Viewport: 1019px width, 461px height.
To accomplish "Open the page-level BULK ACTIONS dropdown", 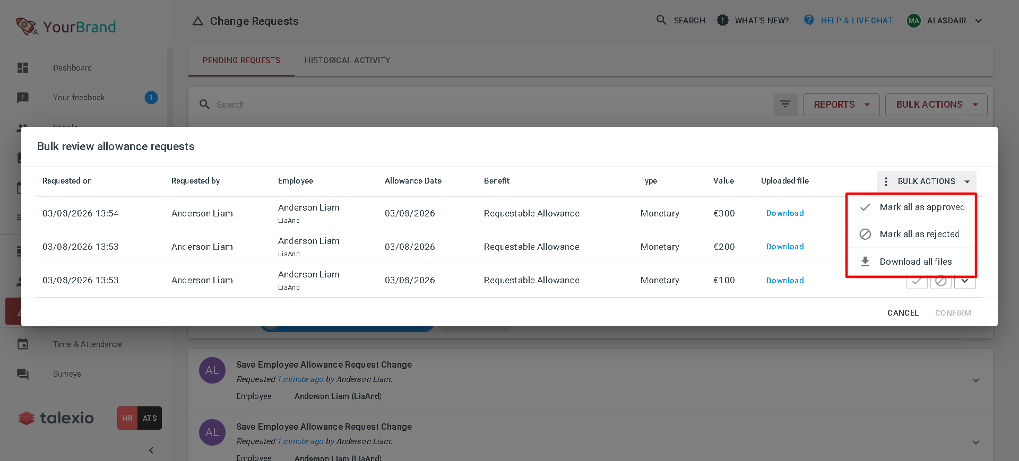I will coord(936,105).
